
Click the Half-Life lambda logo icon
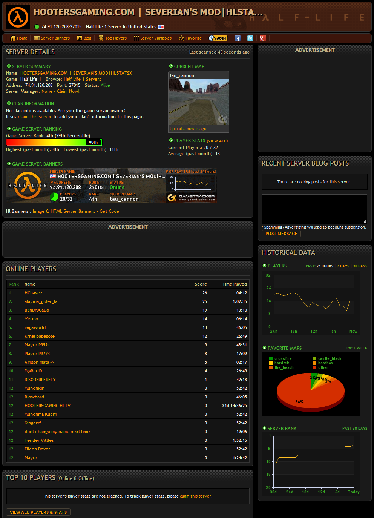(18, 17)
